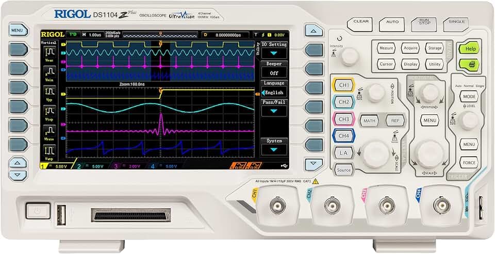Click the USB status icon on screen
Viewport: 495px width, 254px height.
point(284,165)
